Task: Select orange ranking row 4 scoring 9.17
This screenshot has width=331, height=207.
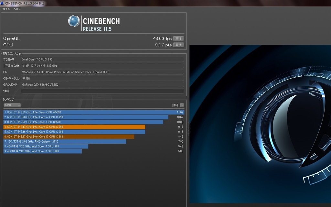Action: pyautogui.click(x=94, y=127)
